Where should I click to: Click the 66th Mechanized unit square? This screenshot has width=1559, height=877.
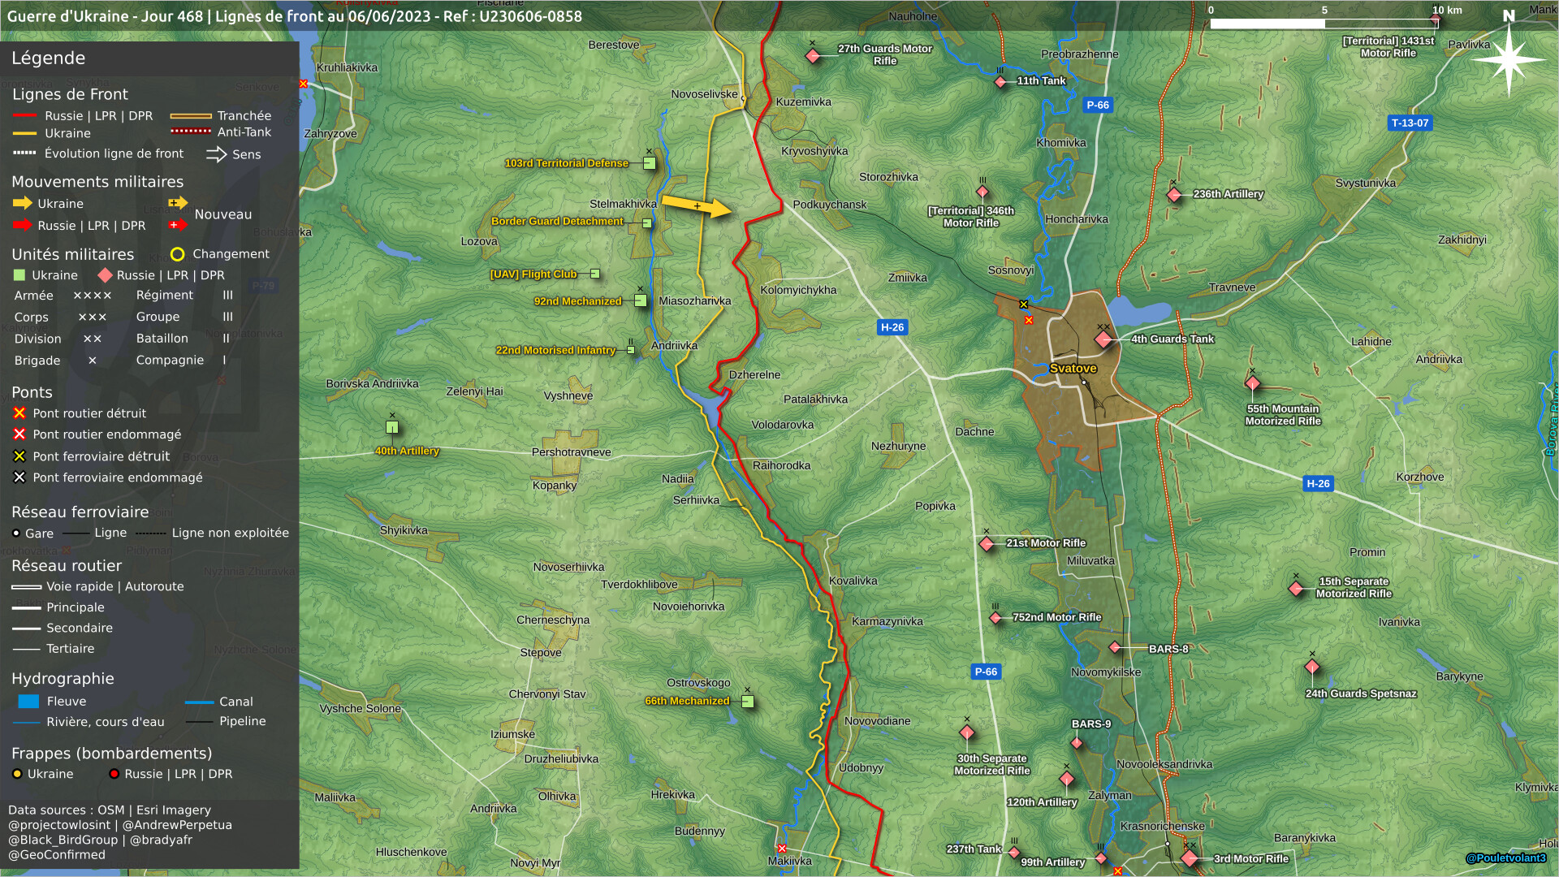coord(748,702)
